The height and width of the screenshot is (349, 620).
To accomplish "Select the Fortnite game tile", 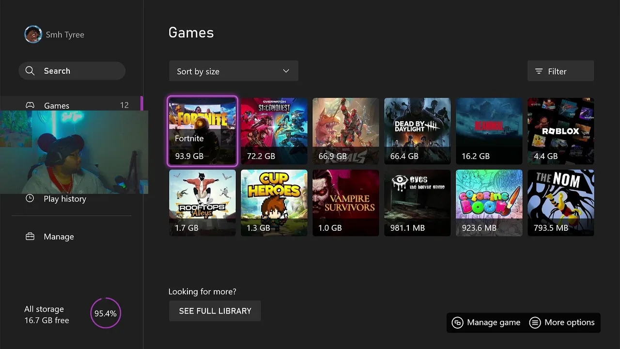I will tap(202, 131).
